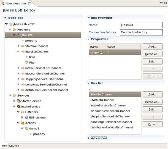The width and height of the screenshot is (168, 149).
Task: Switch to the Source tab
Action: pyautogui.click(x=14, y=146)
